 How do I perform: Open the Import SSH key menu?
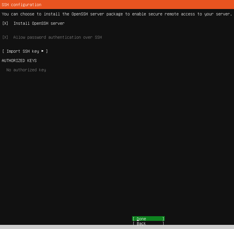(x=25, y=51)
